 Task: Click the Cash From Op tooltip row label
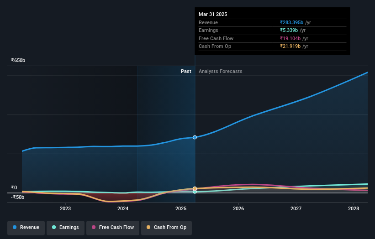(x=215, y=47)
